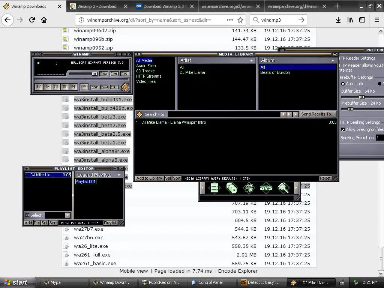Open the avs visualization icon
This screenshot has width=384, height=288.
click(x=266, y=188)
